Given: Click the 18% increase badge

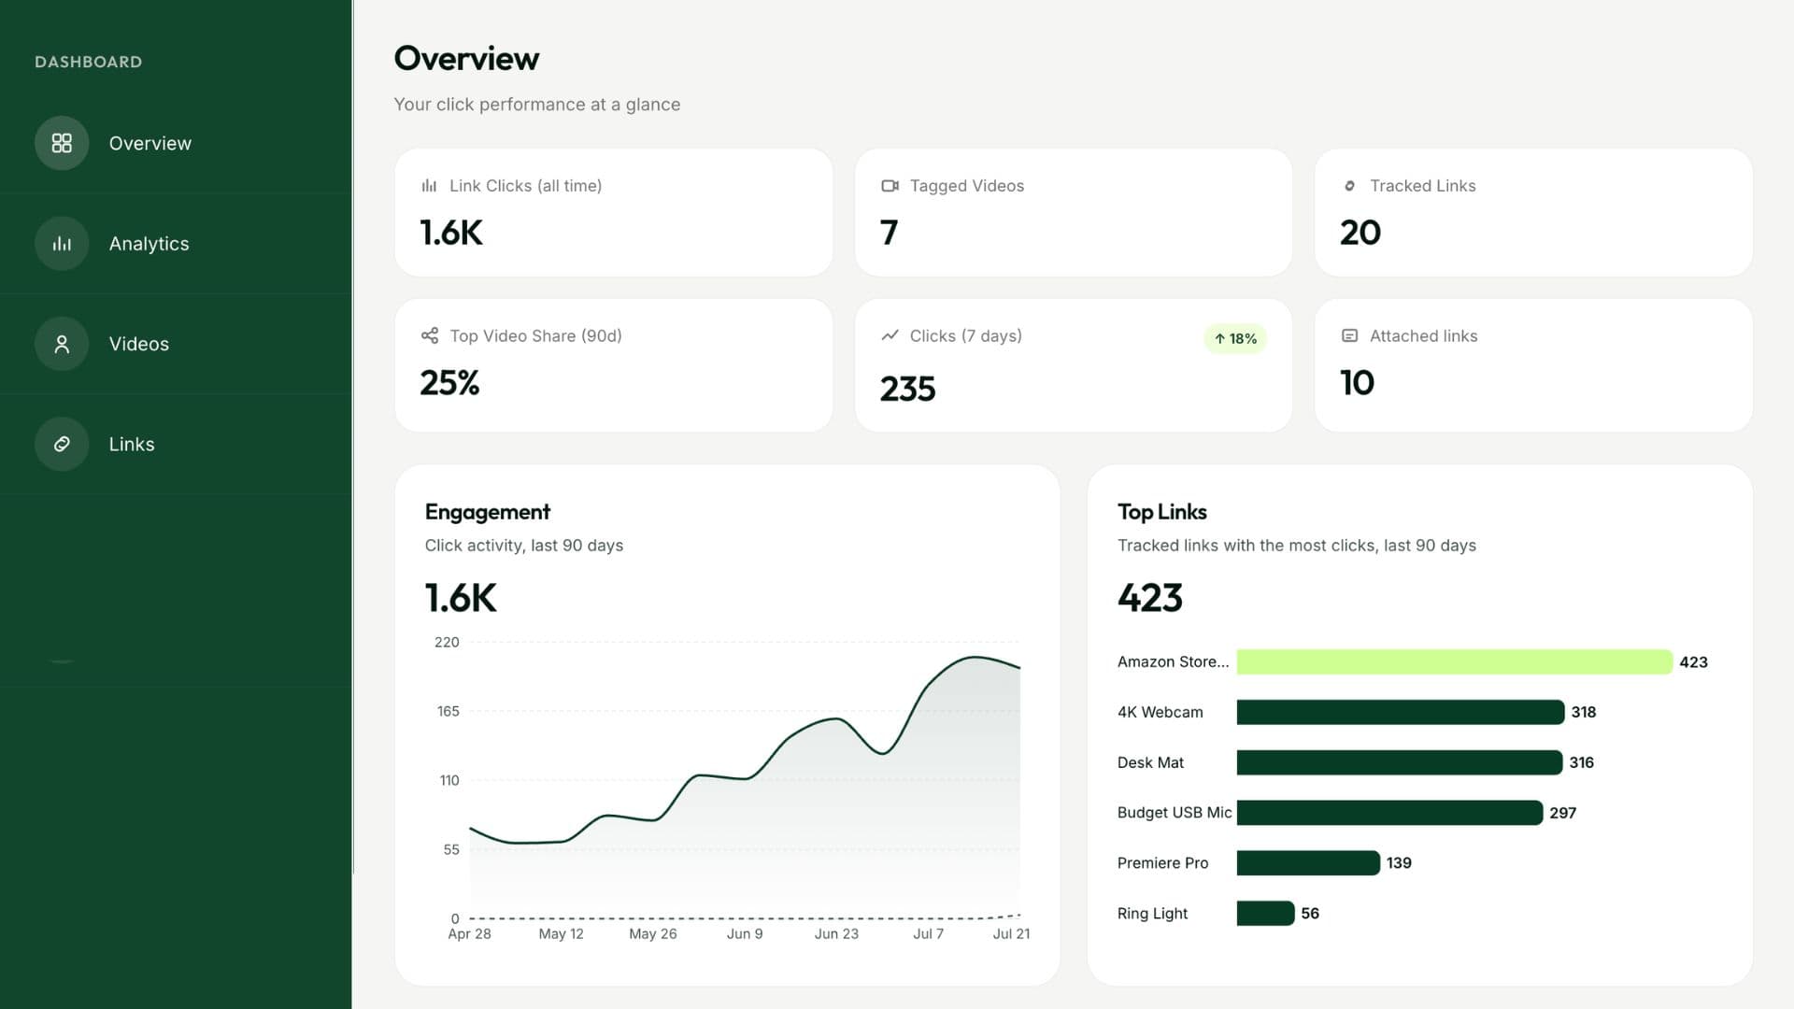Looking at the screenshot, I should (x=1235, y=338).
